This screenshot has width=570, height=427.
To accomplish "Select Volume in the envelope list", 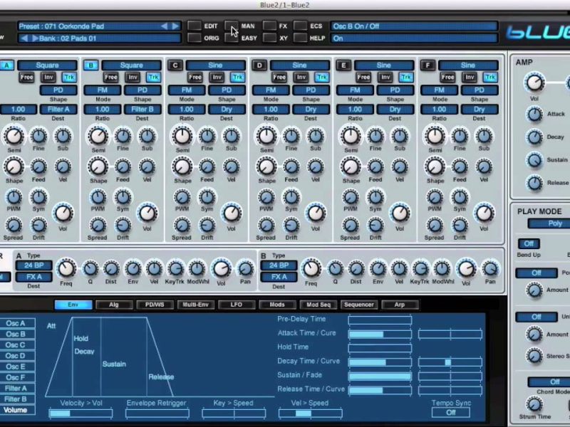I will pos(17,410).
